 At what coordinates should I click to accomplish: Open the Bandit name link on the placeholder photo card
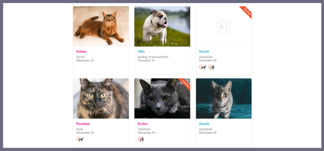point(204,51)
